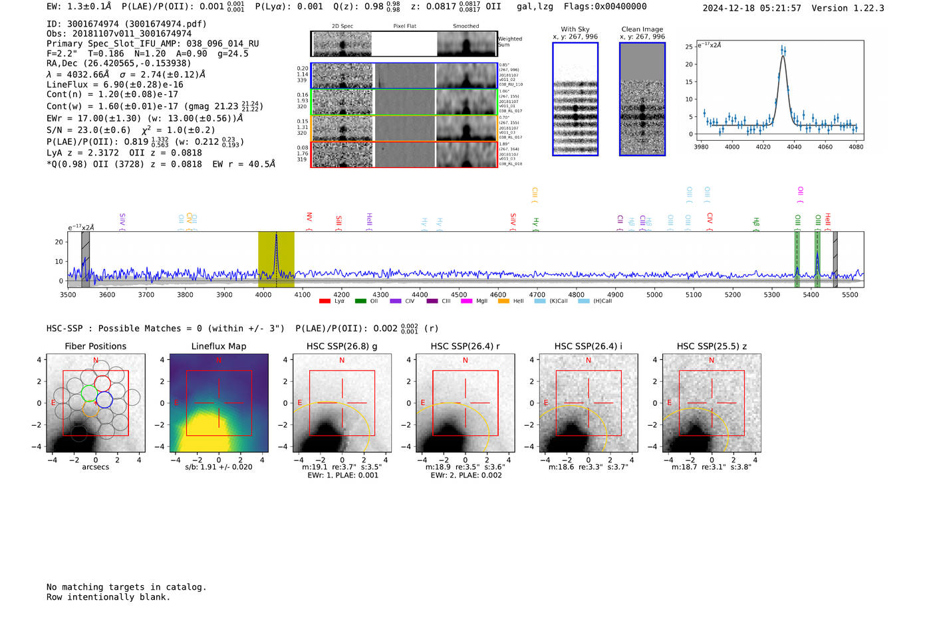Click the Obs: 20181107v011_3001674974 line
Image resolution: width=931 pixels, height=633 pixels.
pos(119,33)
